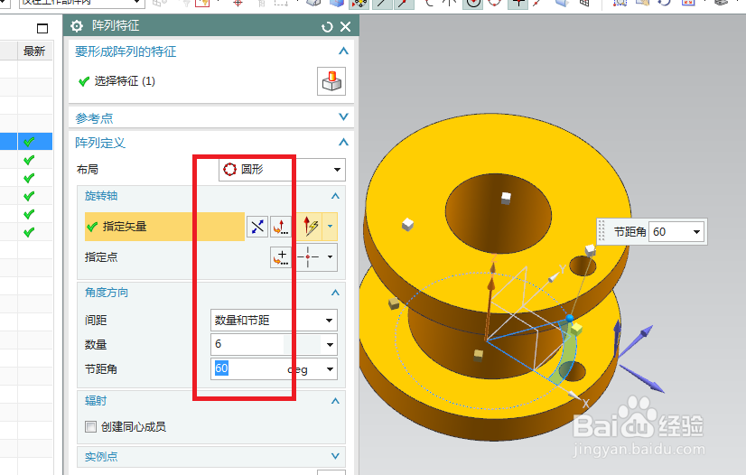This screenshot has height=475, width=746.
Task: Click the 最新 column header
Action: (34, 51)
